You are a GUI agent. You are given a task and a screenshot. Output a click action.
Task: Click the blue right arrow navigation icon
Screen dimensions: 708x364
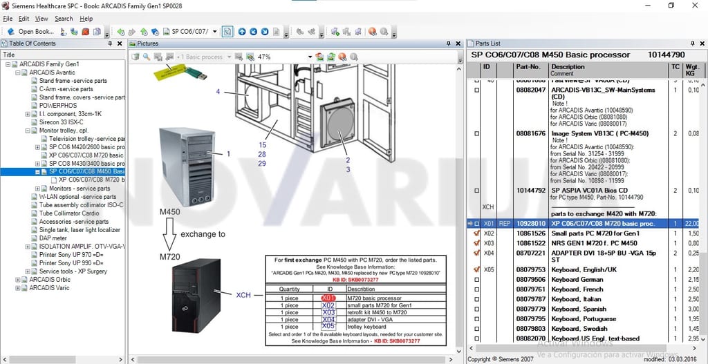point(265,32)
